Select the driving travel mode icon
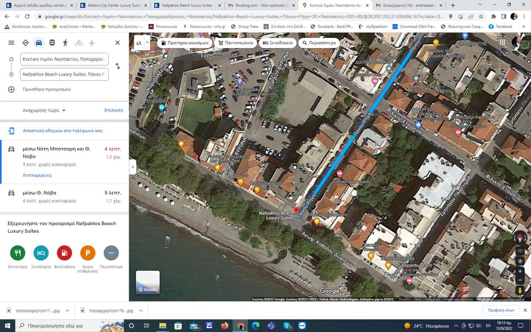The image size is (531, 332). [x=39, y=43]
